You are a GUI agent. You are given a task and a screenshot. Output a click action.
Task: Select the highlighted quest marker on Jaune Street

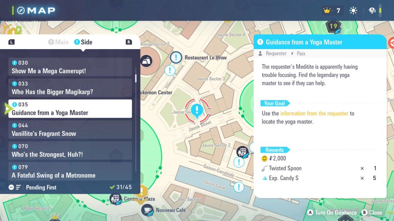(x=197, y=110)
